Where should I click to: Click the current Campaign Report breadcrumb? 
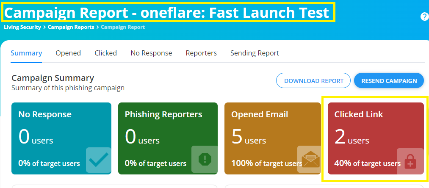click(123, 27)
